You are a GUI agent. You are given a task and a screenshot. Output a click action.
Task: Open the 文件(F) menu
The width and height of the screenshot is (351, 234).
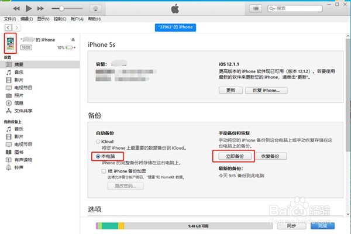click(x=10, y=19)
